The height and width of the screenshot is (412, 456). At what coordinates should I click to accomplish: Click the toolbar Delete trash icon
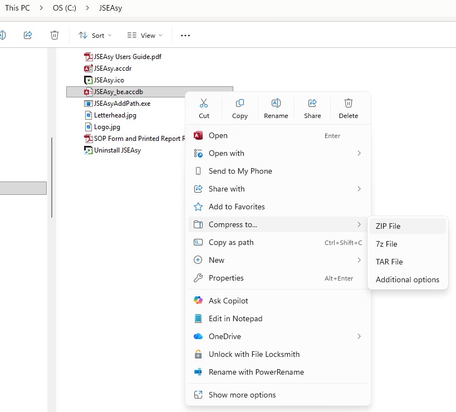[x=55, y=35]
